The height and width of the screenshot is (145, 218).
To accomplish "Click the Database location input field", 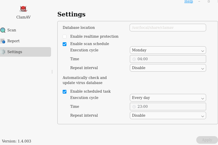I will [x=168, y=28].
